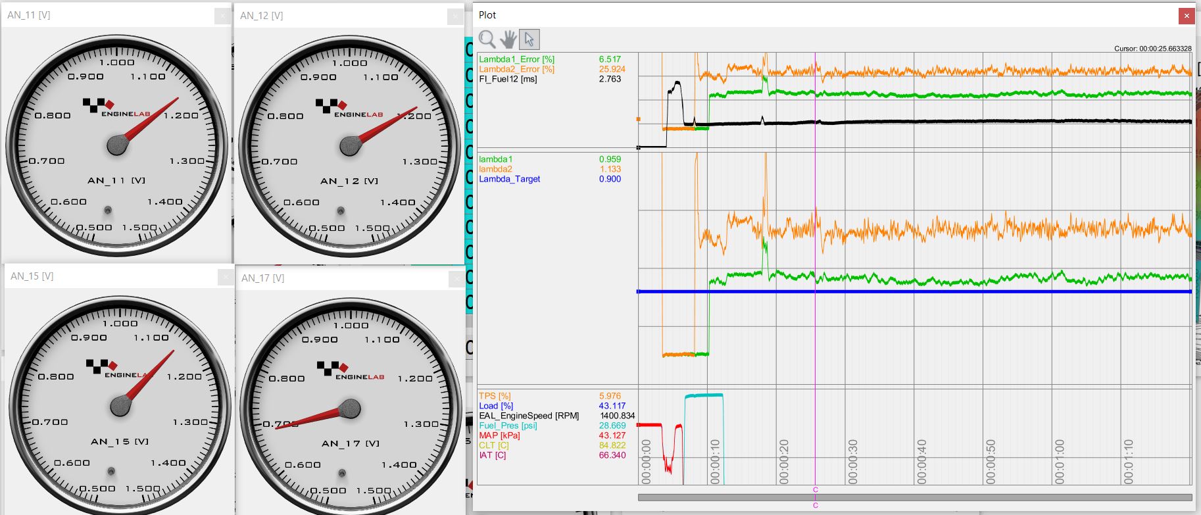Image resolution: width=1201 pixels, height=515 pixels.
Task: Click the Lambda2_Error [%] legend entry
Action: tap(516, 69)
